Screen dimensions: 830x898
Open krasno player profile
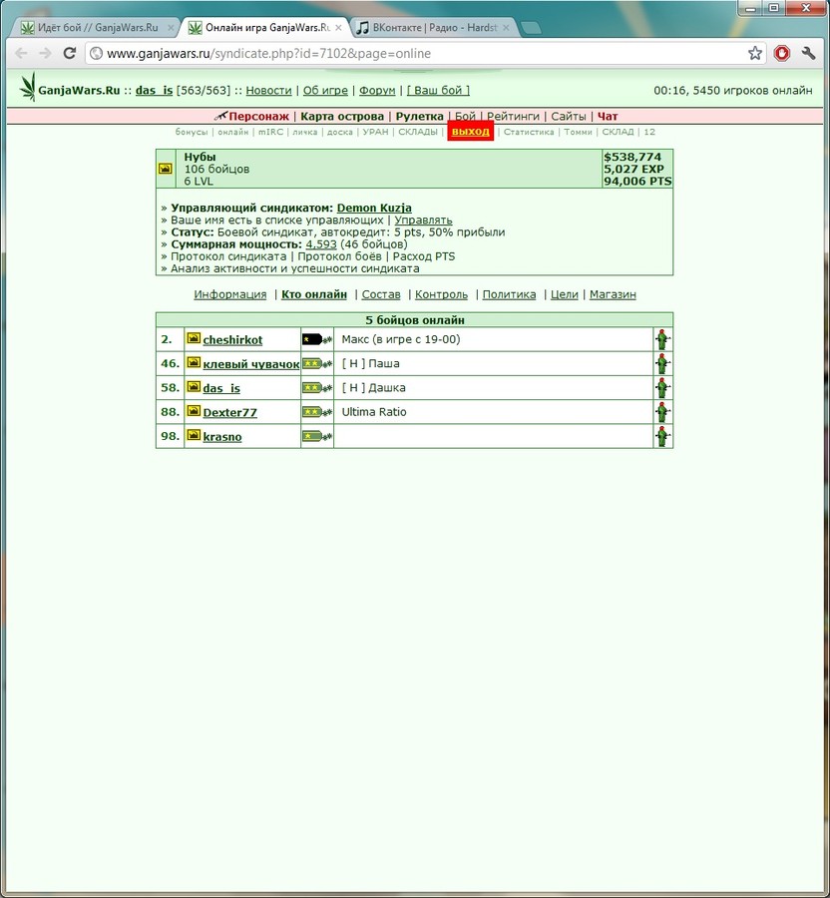(222, 436)
